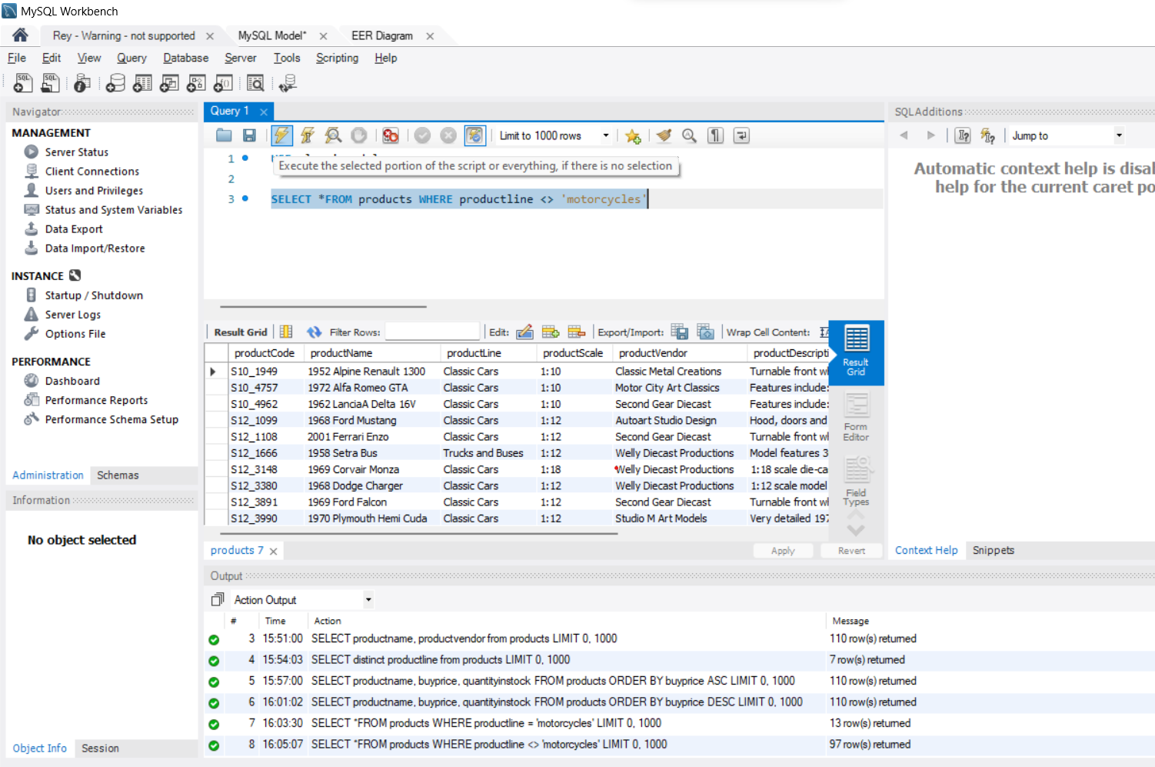Screen dimensions: 1155x767
Task: Toggle result grid form view icon
Action: point(286,332)
